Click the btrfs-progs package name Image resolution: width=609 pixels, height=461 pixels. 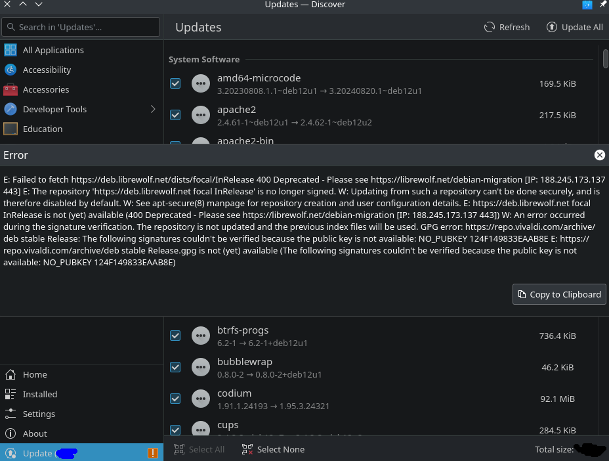pyautogui.click(x=243, y=330)
